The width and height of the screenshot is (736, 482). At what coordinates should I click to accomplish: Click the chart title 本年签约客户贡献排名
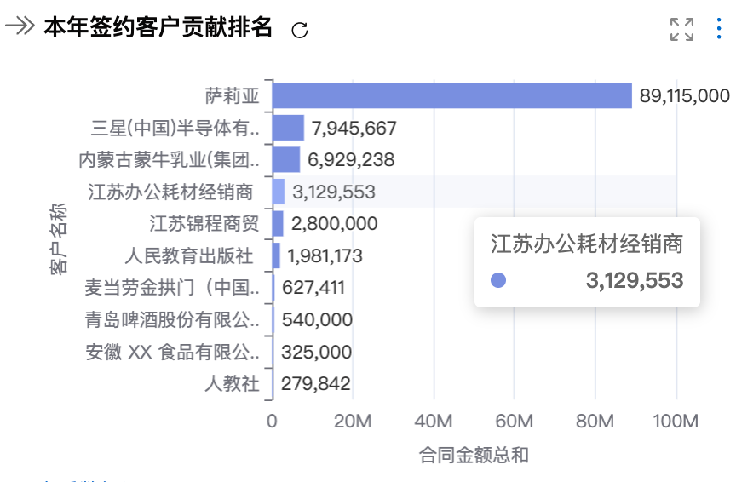click(158, 28)
